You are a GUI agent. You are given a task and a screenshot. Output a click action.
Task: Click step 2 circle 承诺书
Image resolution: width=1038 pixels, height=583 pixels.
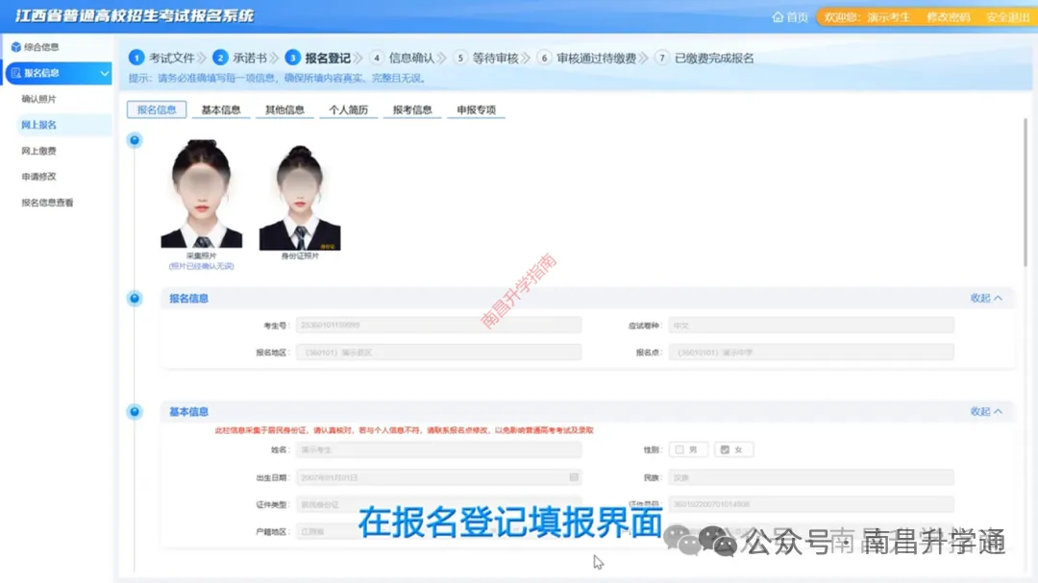(x=220, y=58)
